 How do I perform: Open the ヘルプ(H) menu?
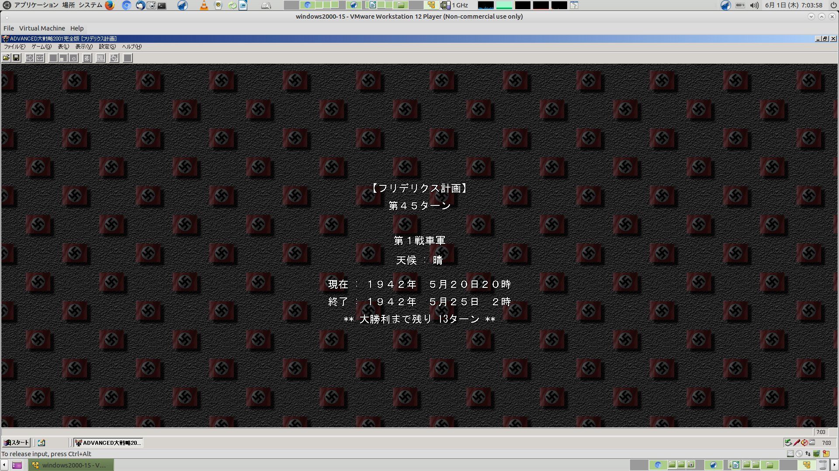click(132, 47)
